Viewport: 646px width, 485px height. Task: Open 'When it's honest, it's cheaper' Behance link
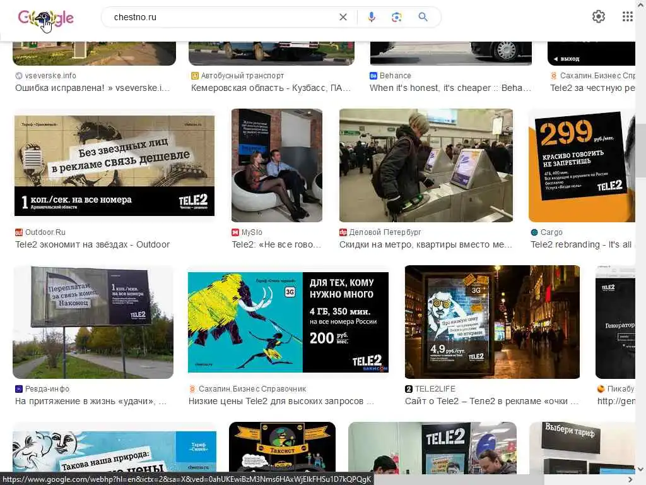pos(450,88)
